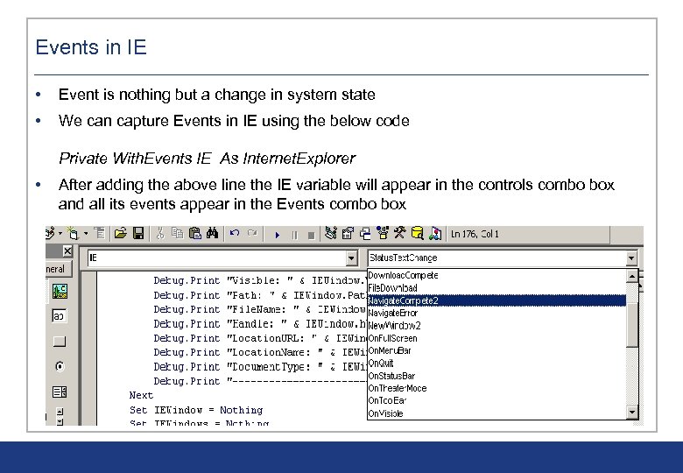This screenshot has width=683, height=473.
Task: Select the VScrollBar control in toolbox
Action: point(60,416)
